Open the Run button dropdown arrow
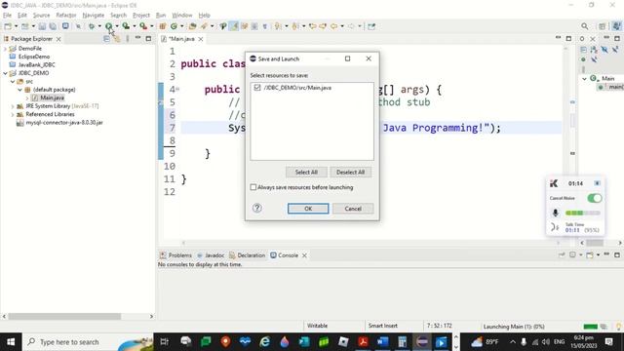The image size is (624, 351). click(x=117, y=26)
